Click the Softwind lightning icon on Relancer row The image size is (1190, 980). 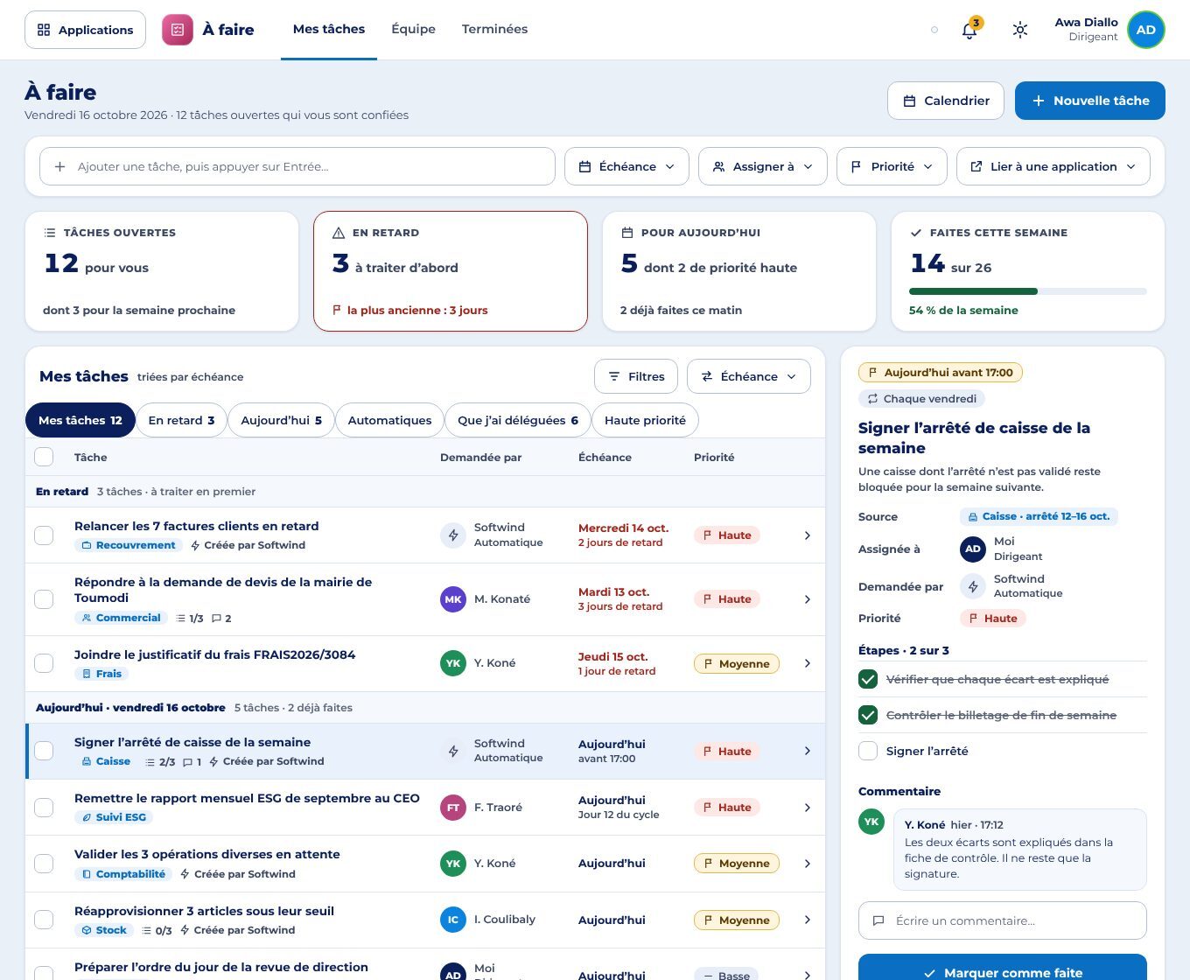(453, 535)
